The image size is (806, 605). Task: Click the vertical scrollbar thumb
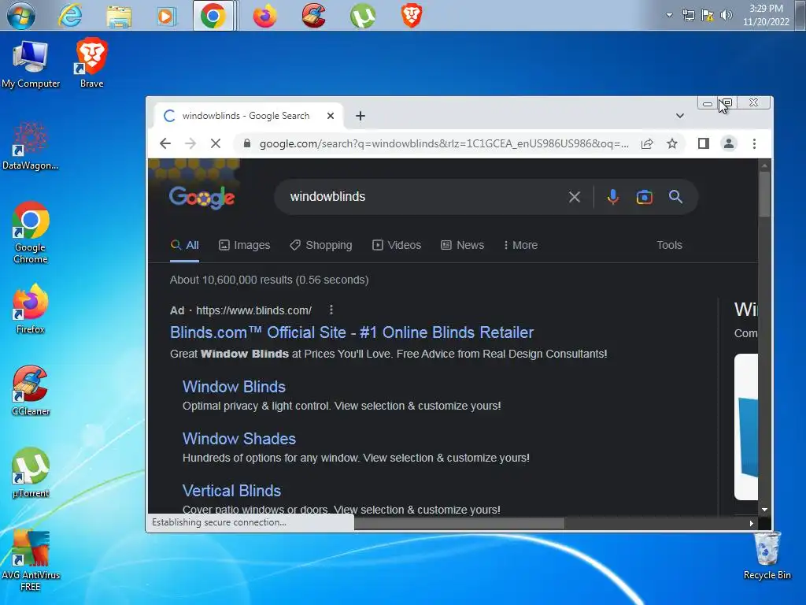point(764,195)
